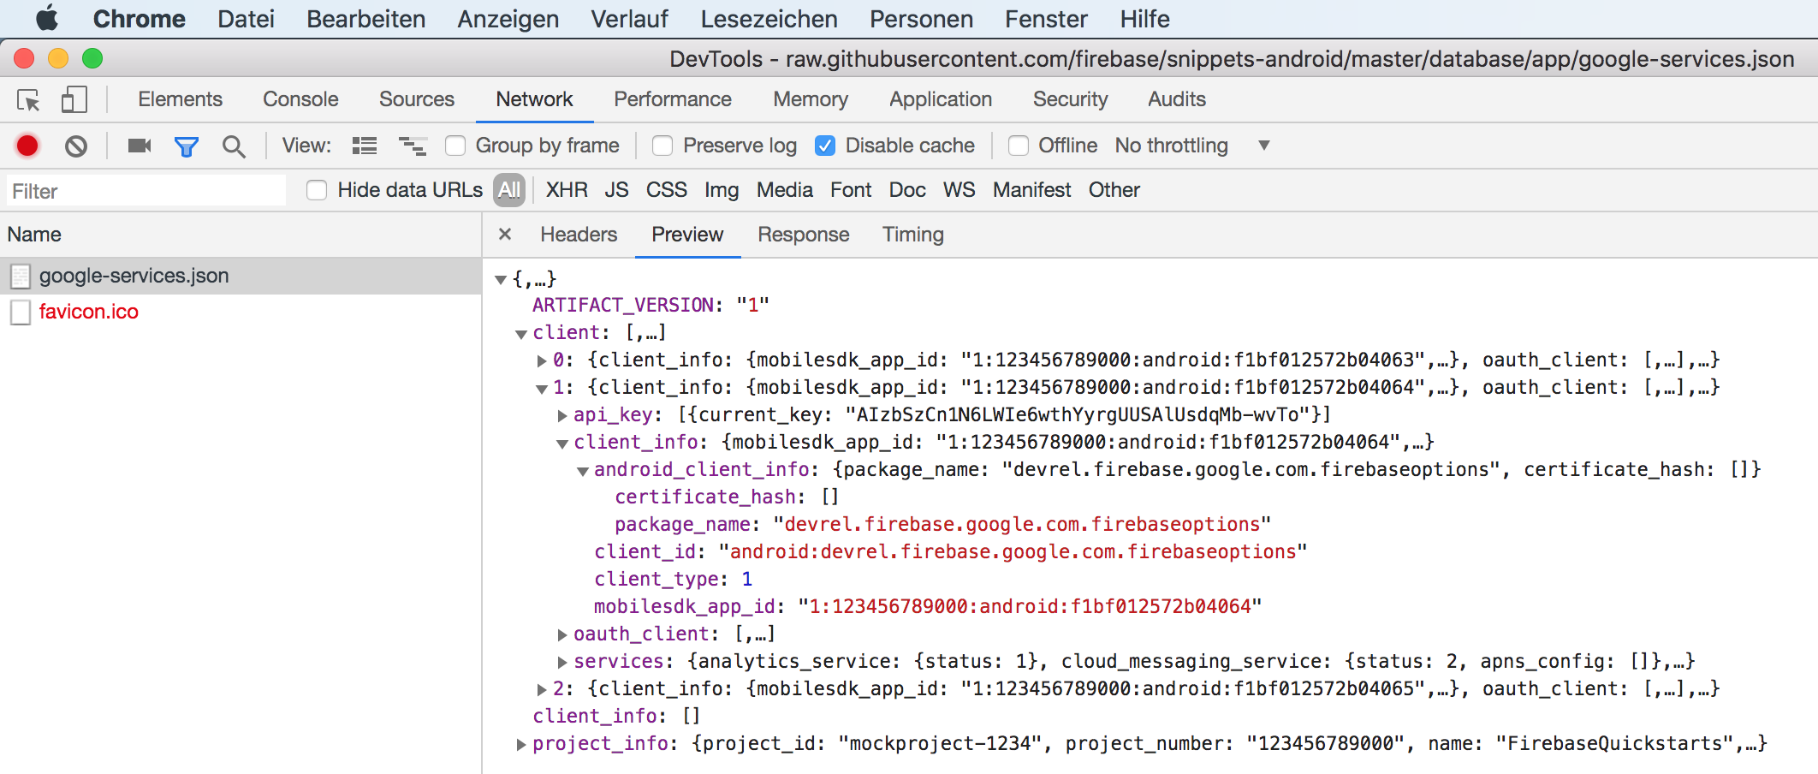The width and height of the screenshot is (1818, 774).
Task: Filter requests by Img
Action: (x=722, y=190)
